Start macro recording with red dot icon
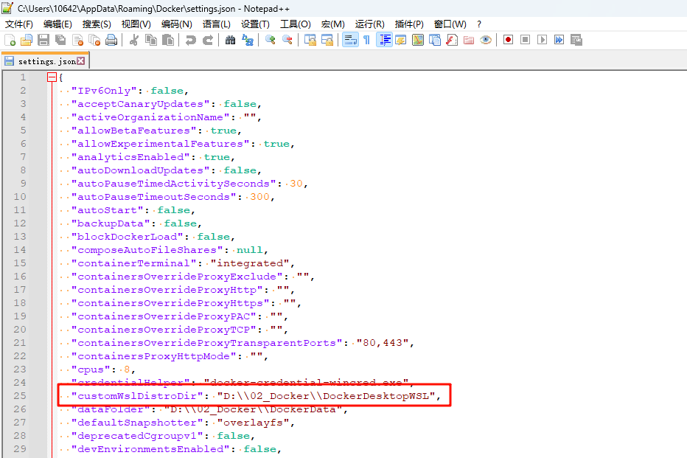This screenshot has width=687, height=458. tap(508, 40)
